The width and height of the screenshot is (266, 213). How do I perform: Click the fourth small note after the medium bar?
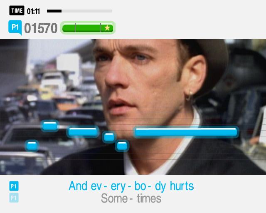pos(109,137)
